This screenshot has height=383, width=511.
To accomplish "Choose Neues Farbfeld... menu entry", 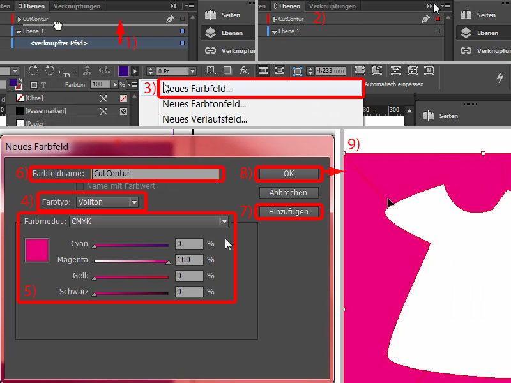I will point(261,89).
